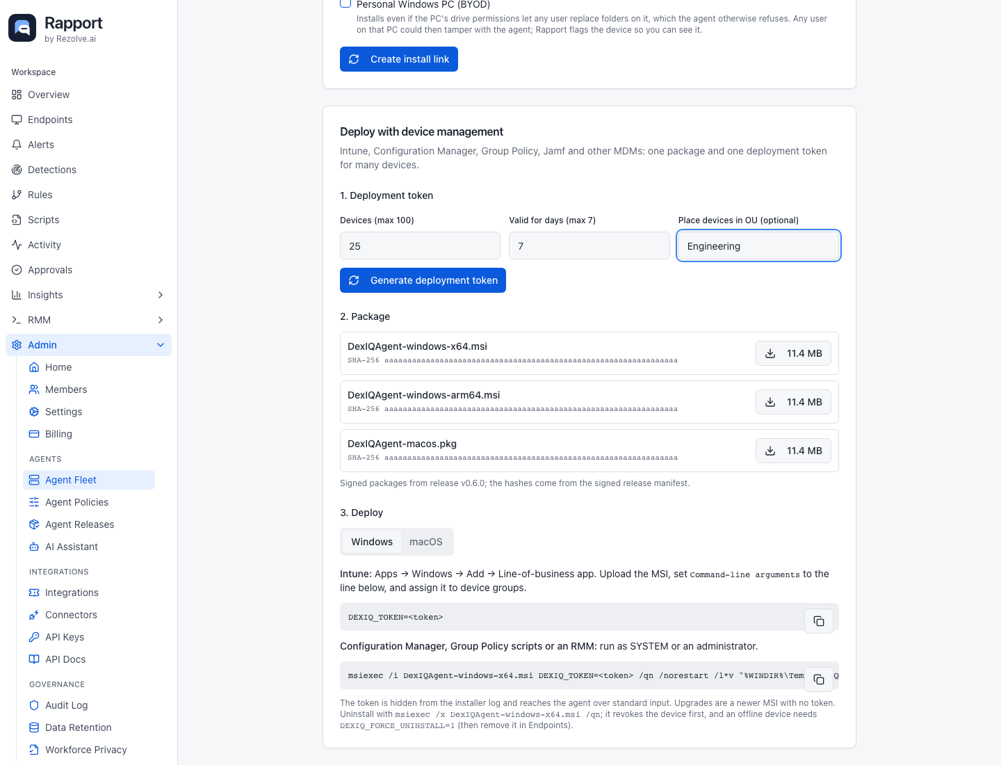Open Workforce Privacy

(89, 750)
